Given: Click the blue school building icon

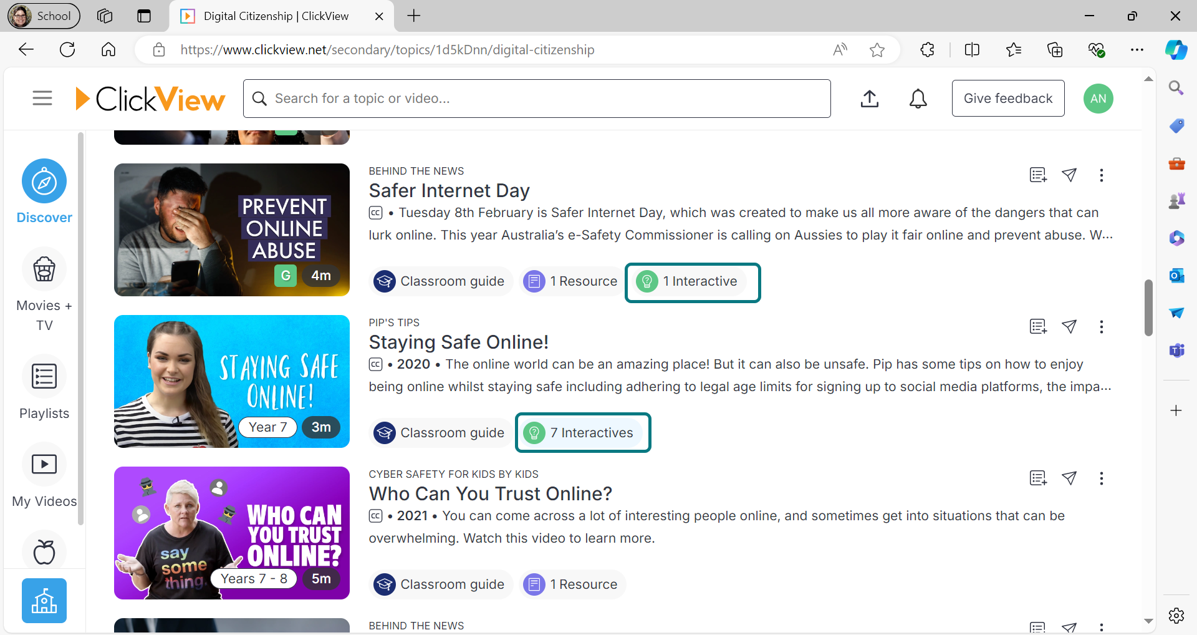Looking at the screenshot, I should (x=44, y=601).
